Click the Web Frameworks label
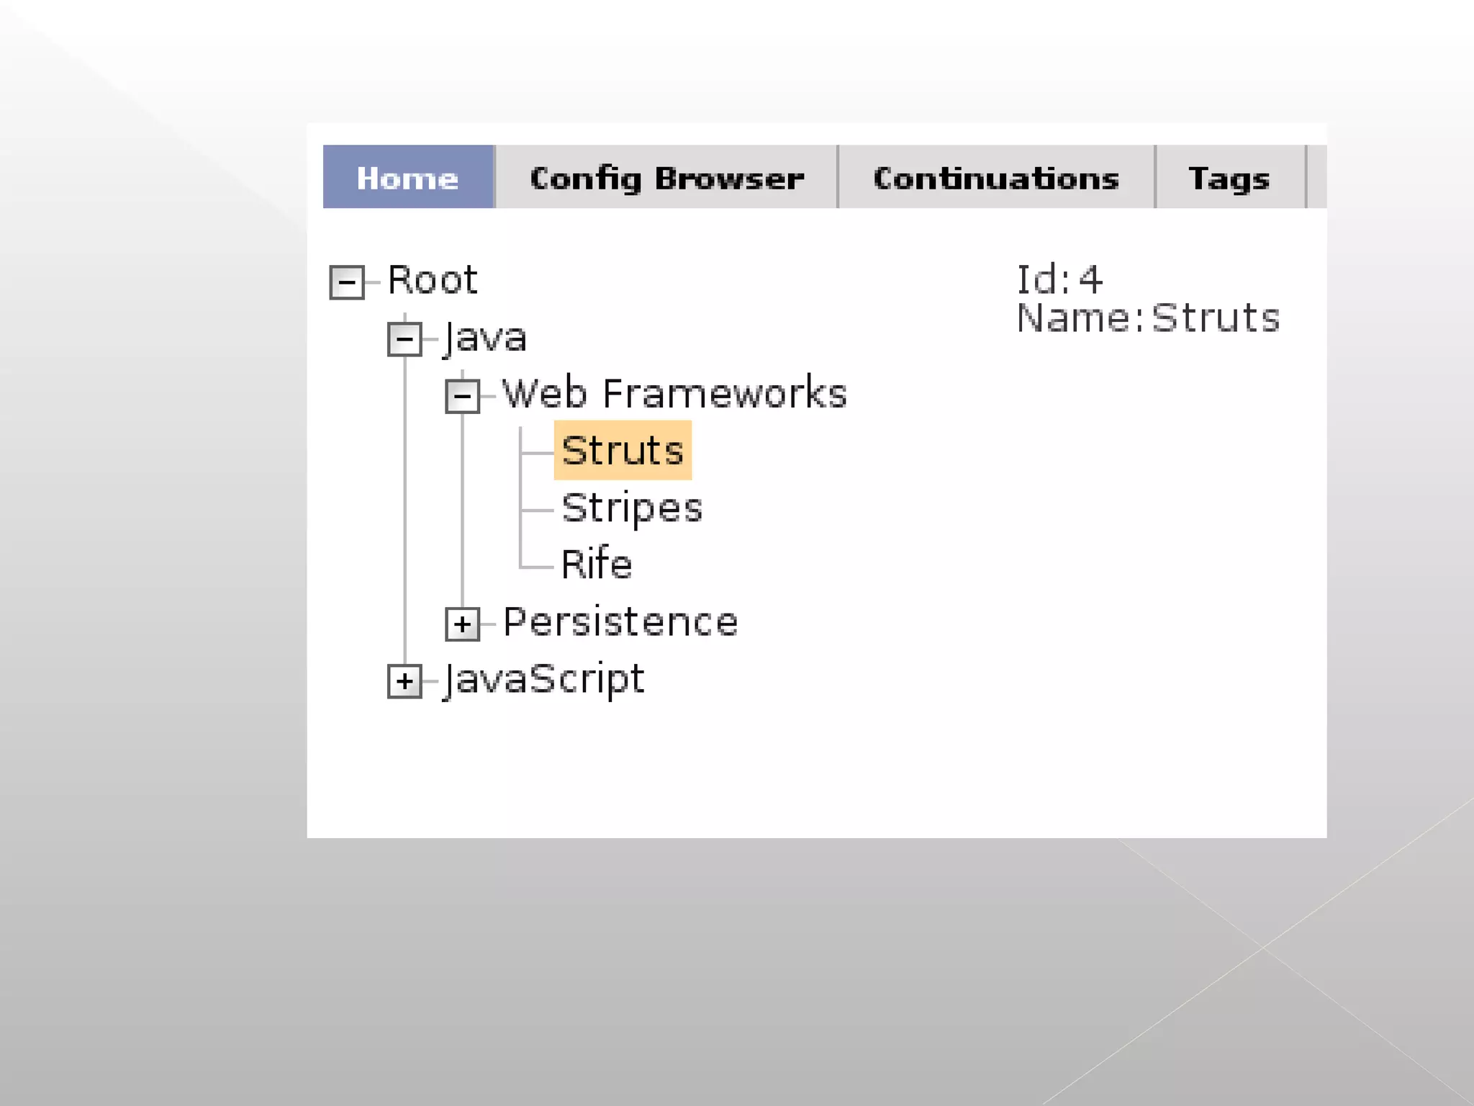The width and height of the screenshot is (1474, 1106). [674, 394]
